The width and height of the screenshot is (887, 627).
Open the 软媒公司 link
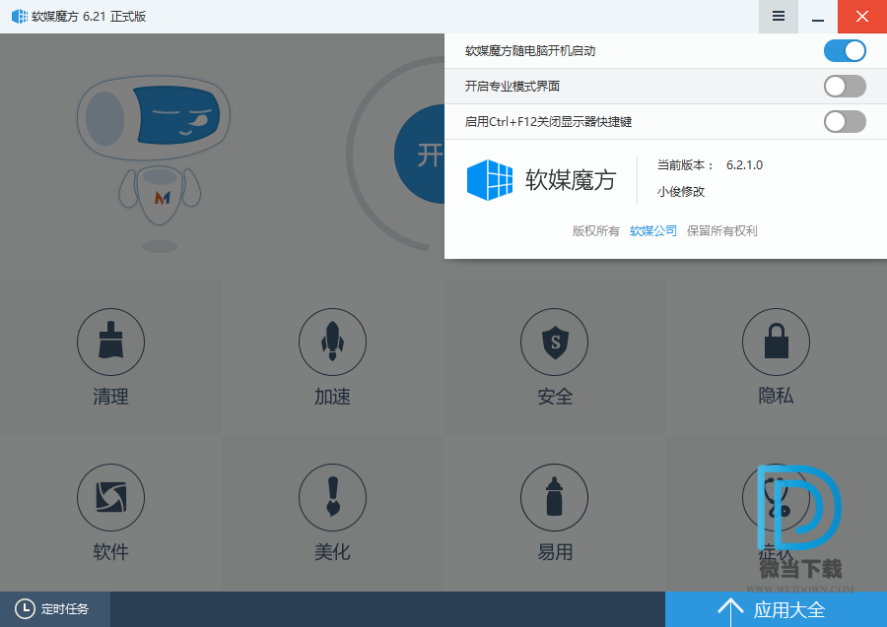pos(653,231)
